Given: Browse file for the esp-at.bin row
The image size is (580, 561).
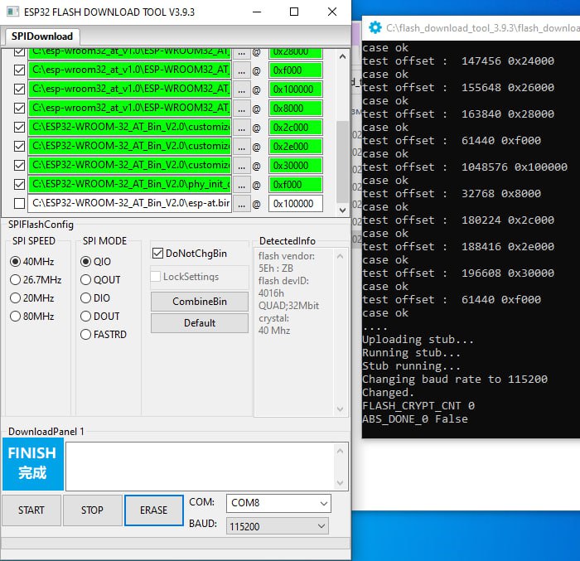Looking at the screenshot, I should (x=242, y=204).
